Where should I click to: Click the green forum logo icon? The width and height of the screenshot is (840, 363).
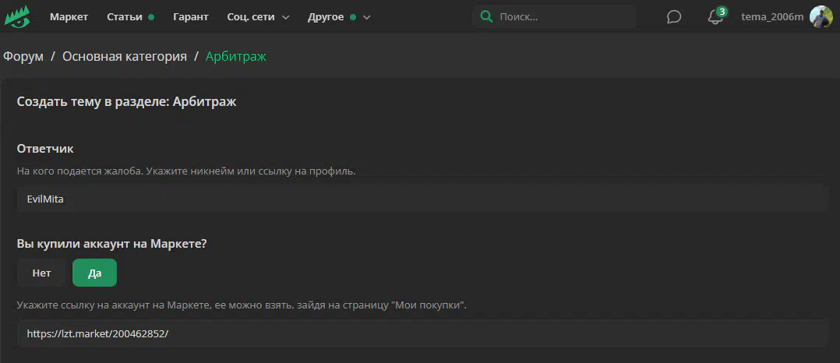coord(17,16)
